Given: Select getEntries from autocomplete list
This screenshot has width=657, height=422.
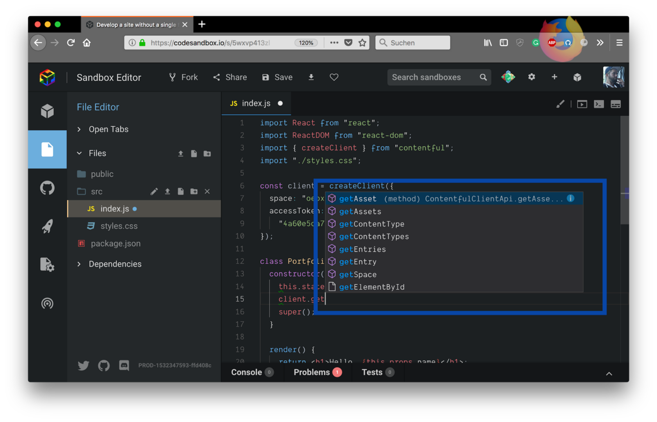Looking at the screenshot, I should coord(362,249).
